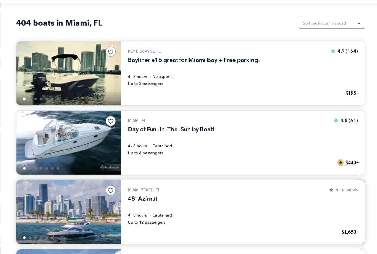Click the Boatsetter watermark logo on cruiser photo

point(110,167)
